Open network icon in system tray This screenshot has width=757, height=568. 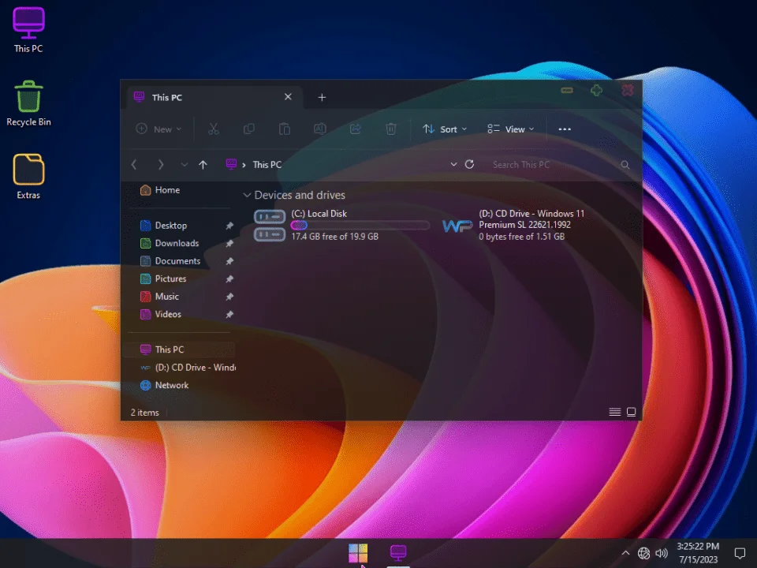point(643,553)
